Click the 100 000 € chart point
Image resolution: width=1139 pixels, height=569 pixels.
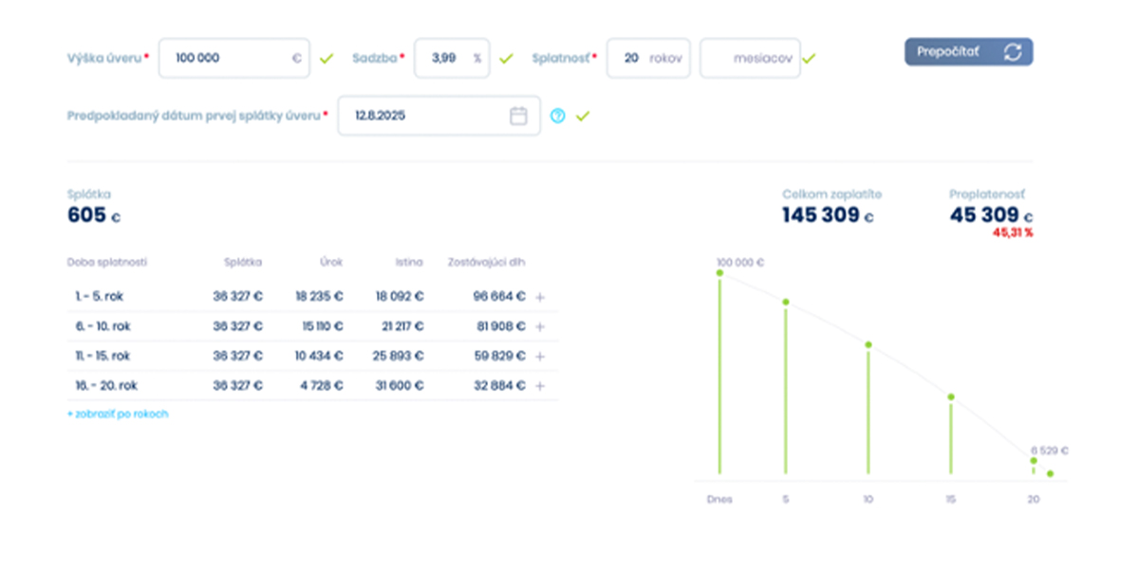click(x=719, y=273)
